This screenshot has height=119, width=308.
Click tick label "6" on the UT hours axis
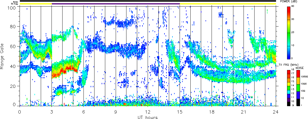pos(84,112)
